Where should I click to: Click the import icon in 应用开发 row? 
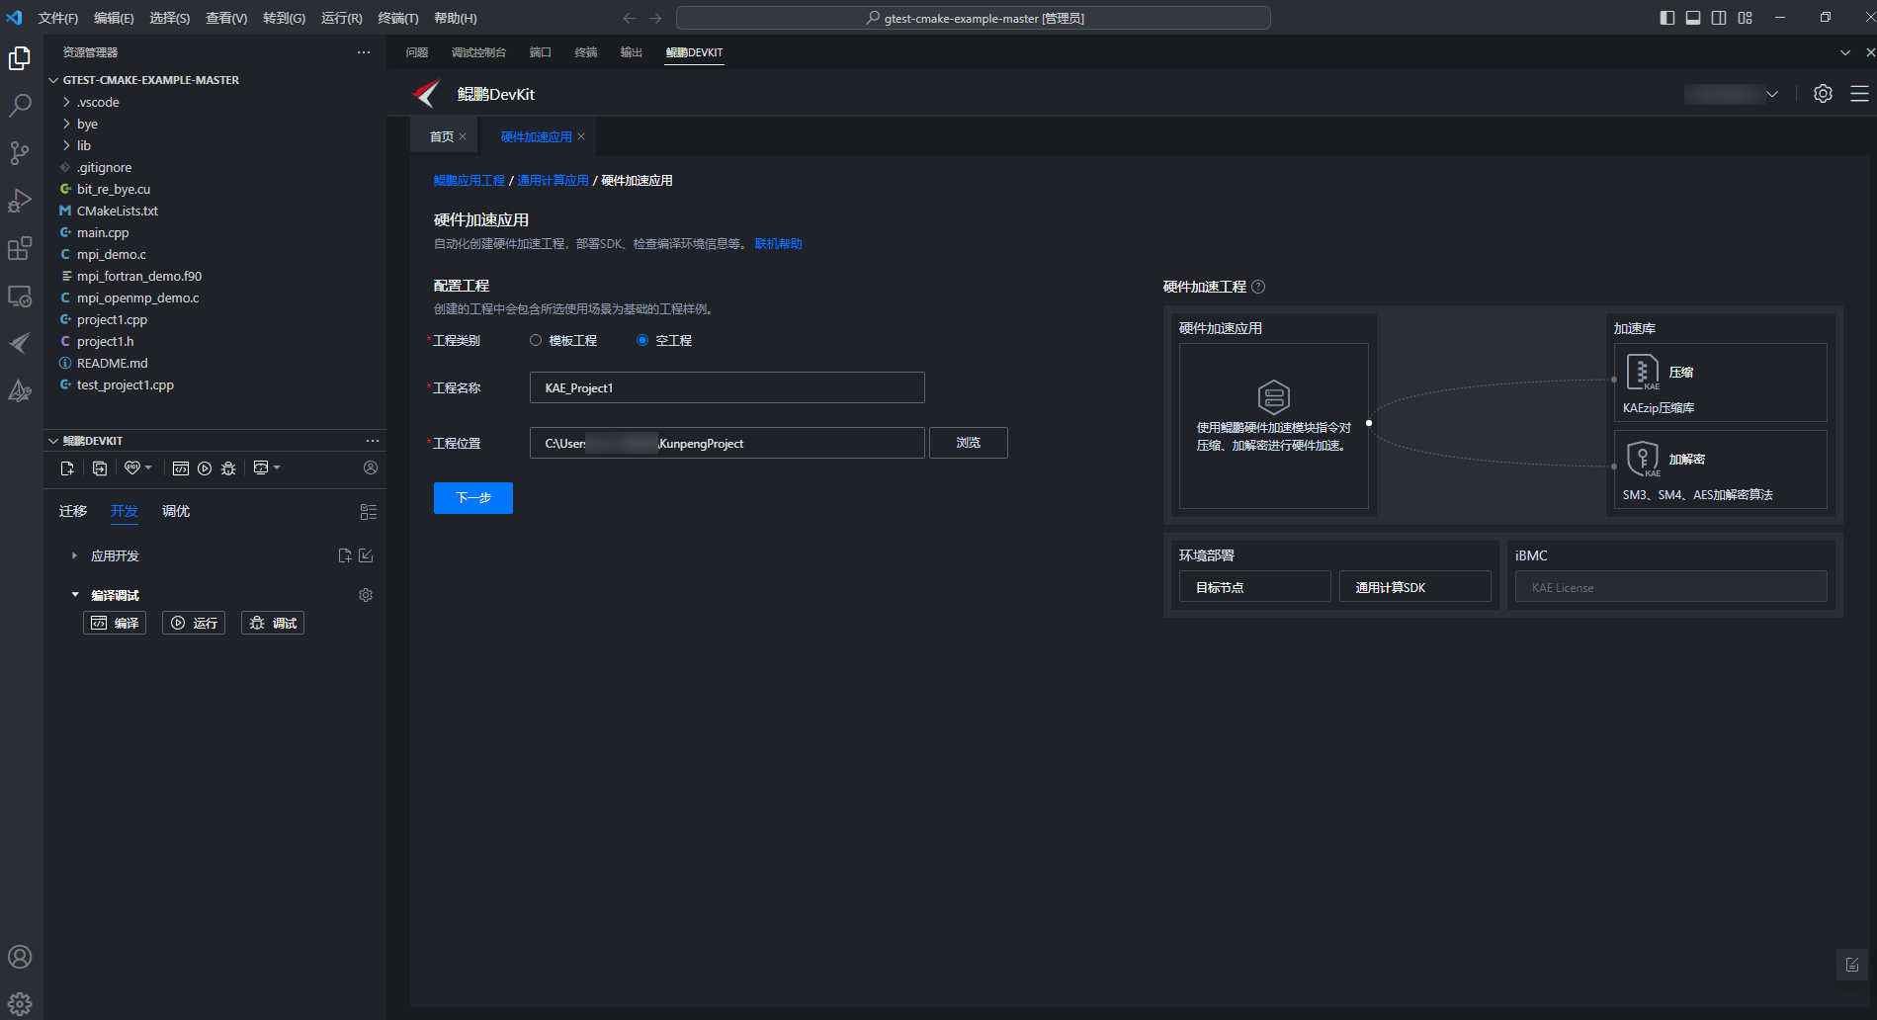point(366,555)
